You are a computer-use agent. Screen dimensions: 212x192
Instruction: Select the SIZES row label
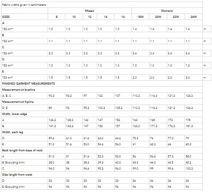(x=6, y=17)
